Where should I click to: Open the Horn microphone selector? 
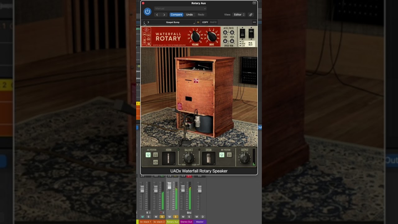(169, 158)
